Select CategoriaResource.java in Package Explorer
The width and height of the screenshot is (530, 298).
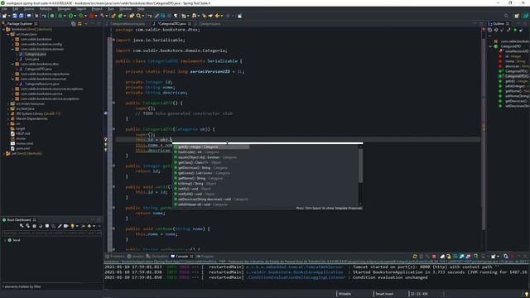[41, 84]
